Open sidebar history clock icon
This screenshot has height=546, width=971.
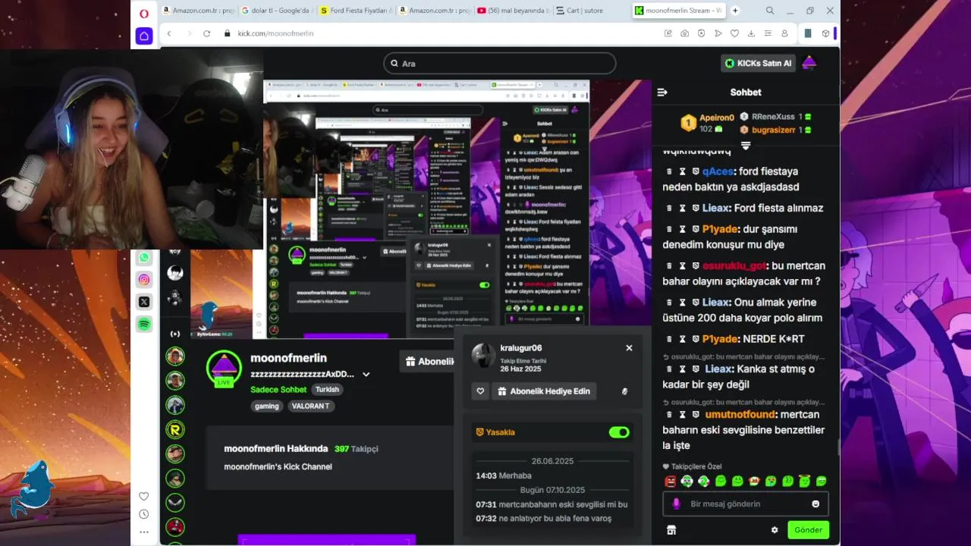click(x=144, y=514)
